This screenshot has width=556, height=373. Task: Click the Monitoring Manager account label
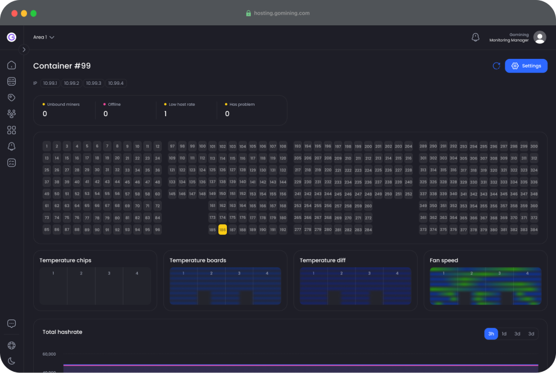click(x=509, y=40)
